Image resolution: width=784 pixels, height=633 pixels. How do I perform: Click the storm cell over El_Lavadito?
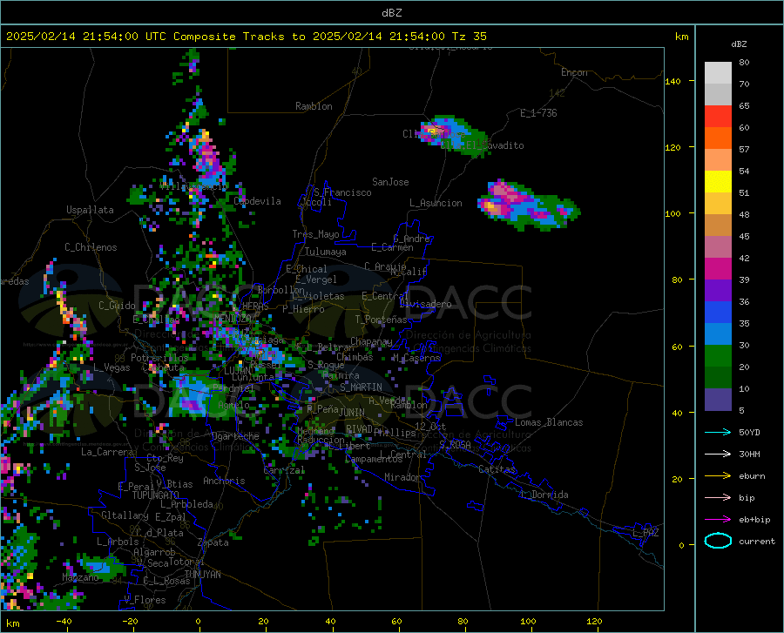coord(454,136)
